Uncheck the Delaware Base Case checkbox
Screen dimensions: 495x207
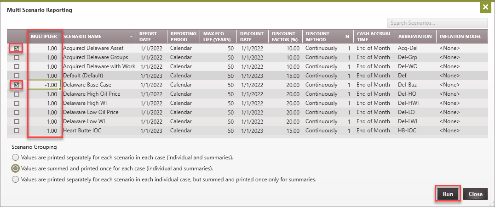[x=17, y=85]
